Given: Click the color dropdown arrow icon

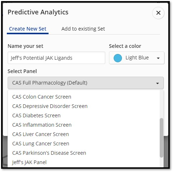Looking at the screenshot, I should coord(158,58).
